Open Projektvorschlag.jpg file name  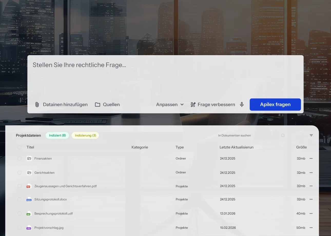pos(49,228)
